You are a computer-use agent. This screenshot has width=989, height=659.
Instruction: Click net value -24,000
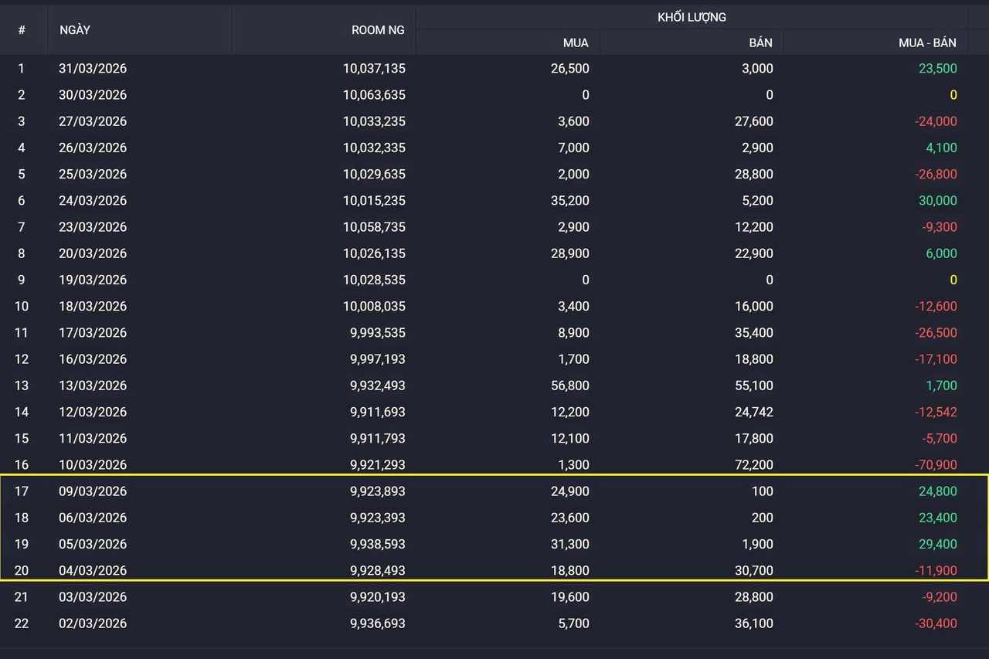(936, 121)
